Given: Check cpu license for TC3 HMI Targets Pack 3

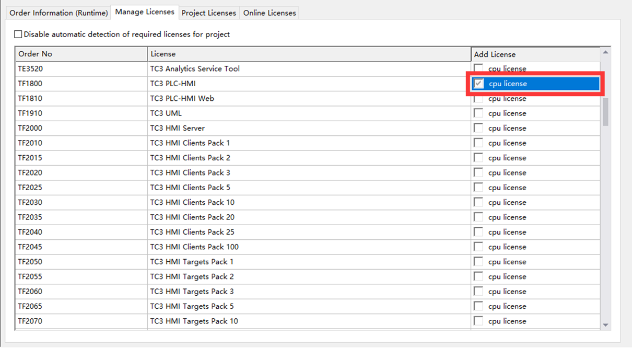Looking at the screenshot, I should click(478, 291).
